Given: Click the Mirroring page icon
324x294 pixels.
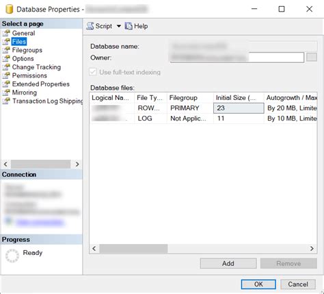Looking at the screenshot, I should point(6,93).
